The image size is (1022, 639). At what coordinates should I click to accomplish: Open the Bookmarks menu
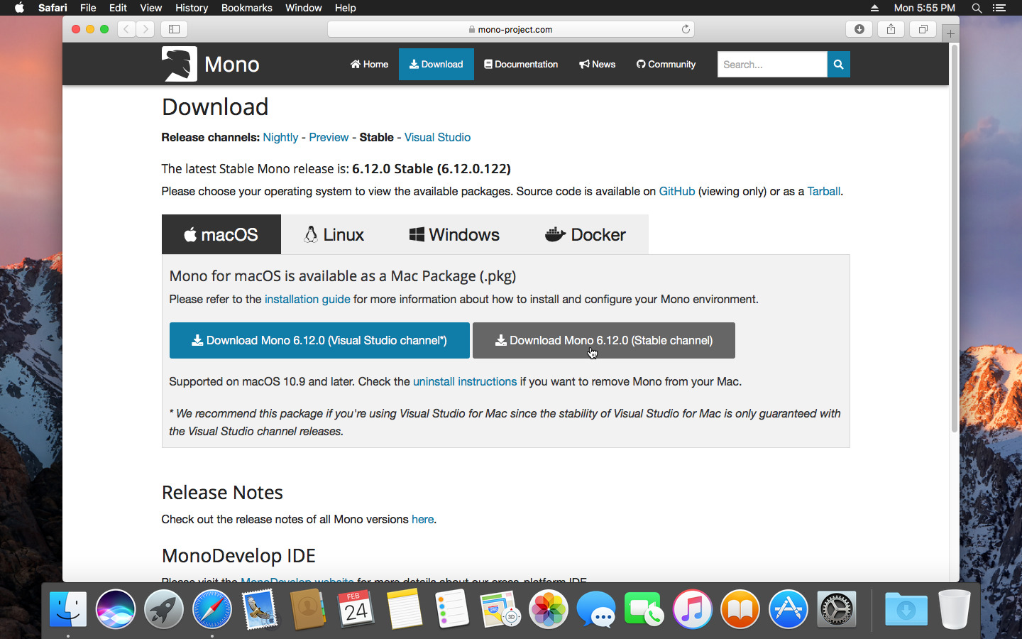(x=246, y=8)
